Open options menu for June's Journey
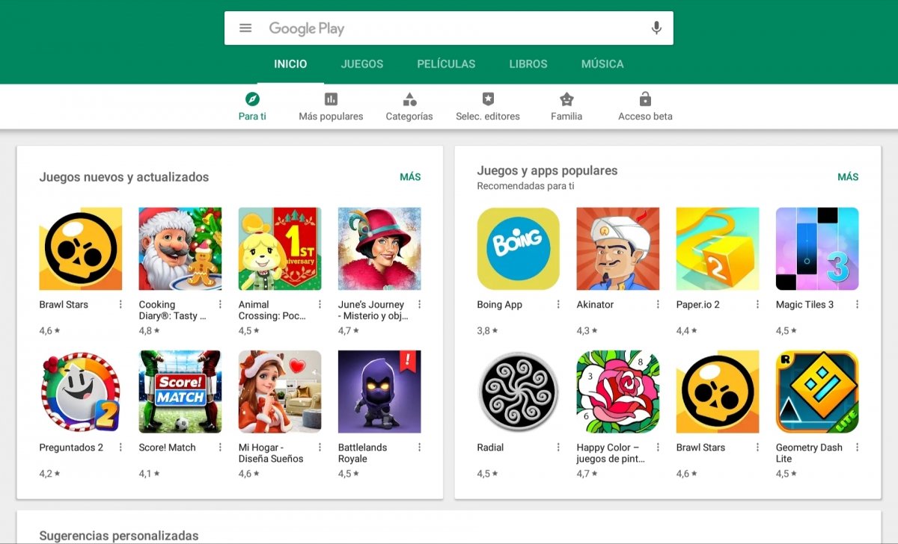The image size is (898, 544). [x=419, y=304]
